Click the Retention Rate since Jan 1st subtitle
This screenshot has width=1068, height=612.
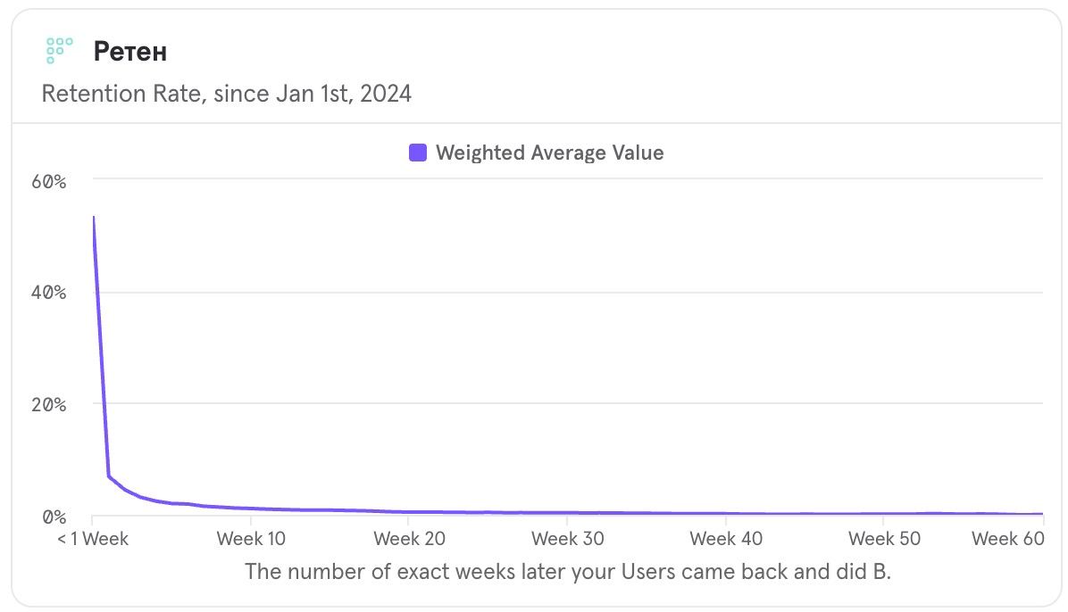coord(227,94)
